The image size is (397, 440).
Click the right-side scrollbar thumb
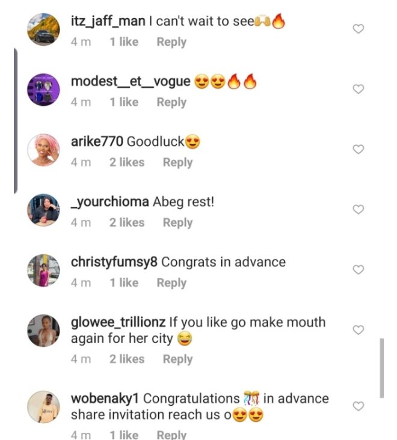382,368
